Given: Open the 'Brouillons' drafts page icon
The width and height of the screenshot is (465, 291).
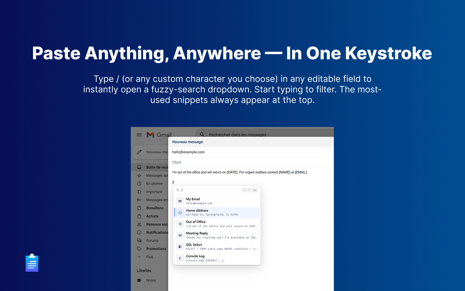Looking at the screenshot, I should click(139, 208).
